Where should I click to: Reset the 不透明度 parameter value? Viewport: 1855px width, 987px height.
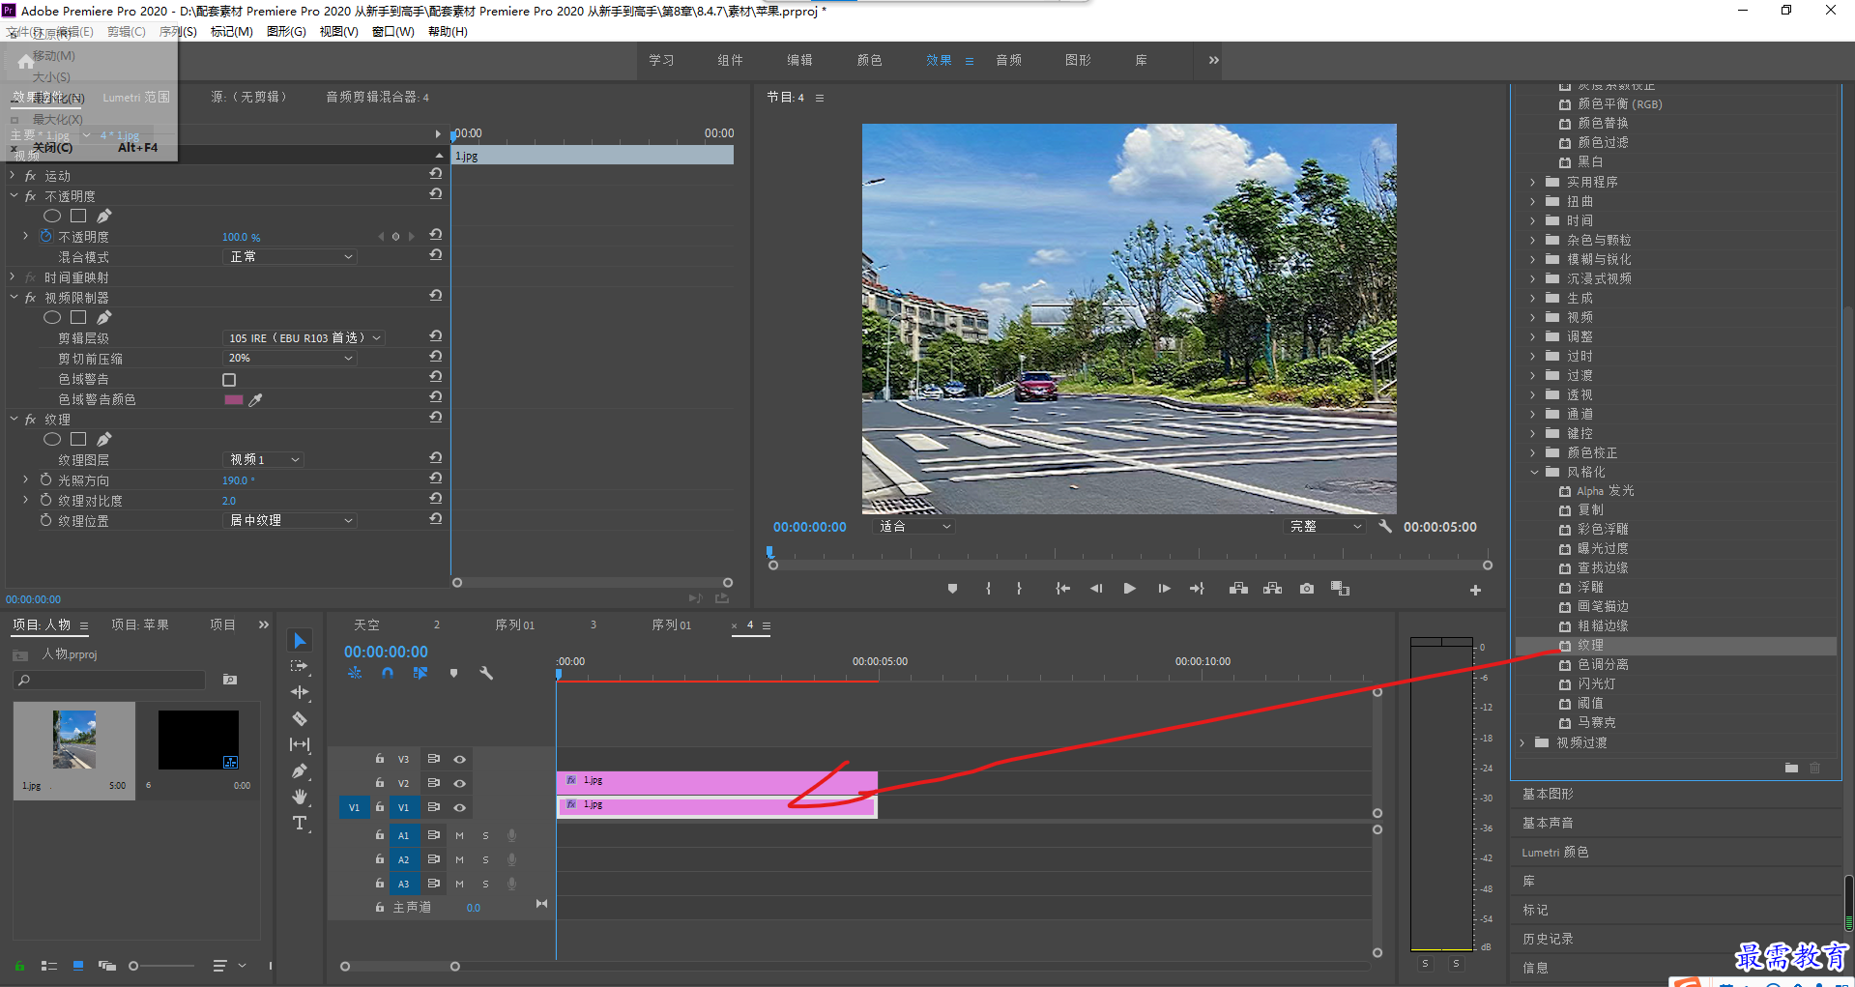pos(436,236)
